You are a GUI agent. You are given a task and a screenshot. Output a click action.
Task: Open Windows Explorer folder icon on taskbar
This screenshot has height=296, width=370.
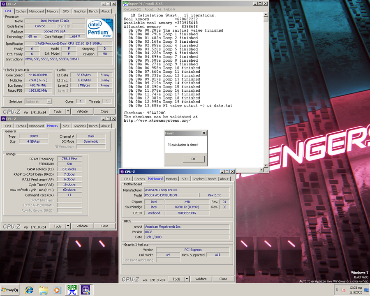pyautogui.click(x=43, y=290)
